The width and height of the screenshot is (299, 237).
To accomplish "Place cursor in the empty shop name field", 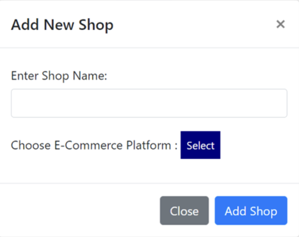I will pyautogui.click(x=149, y=104).
